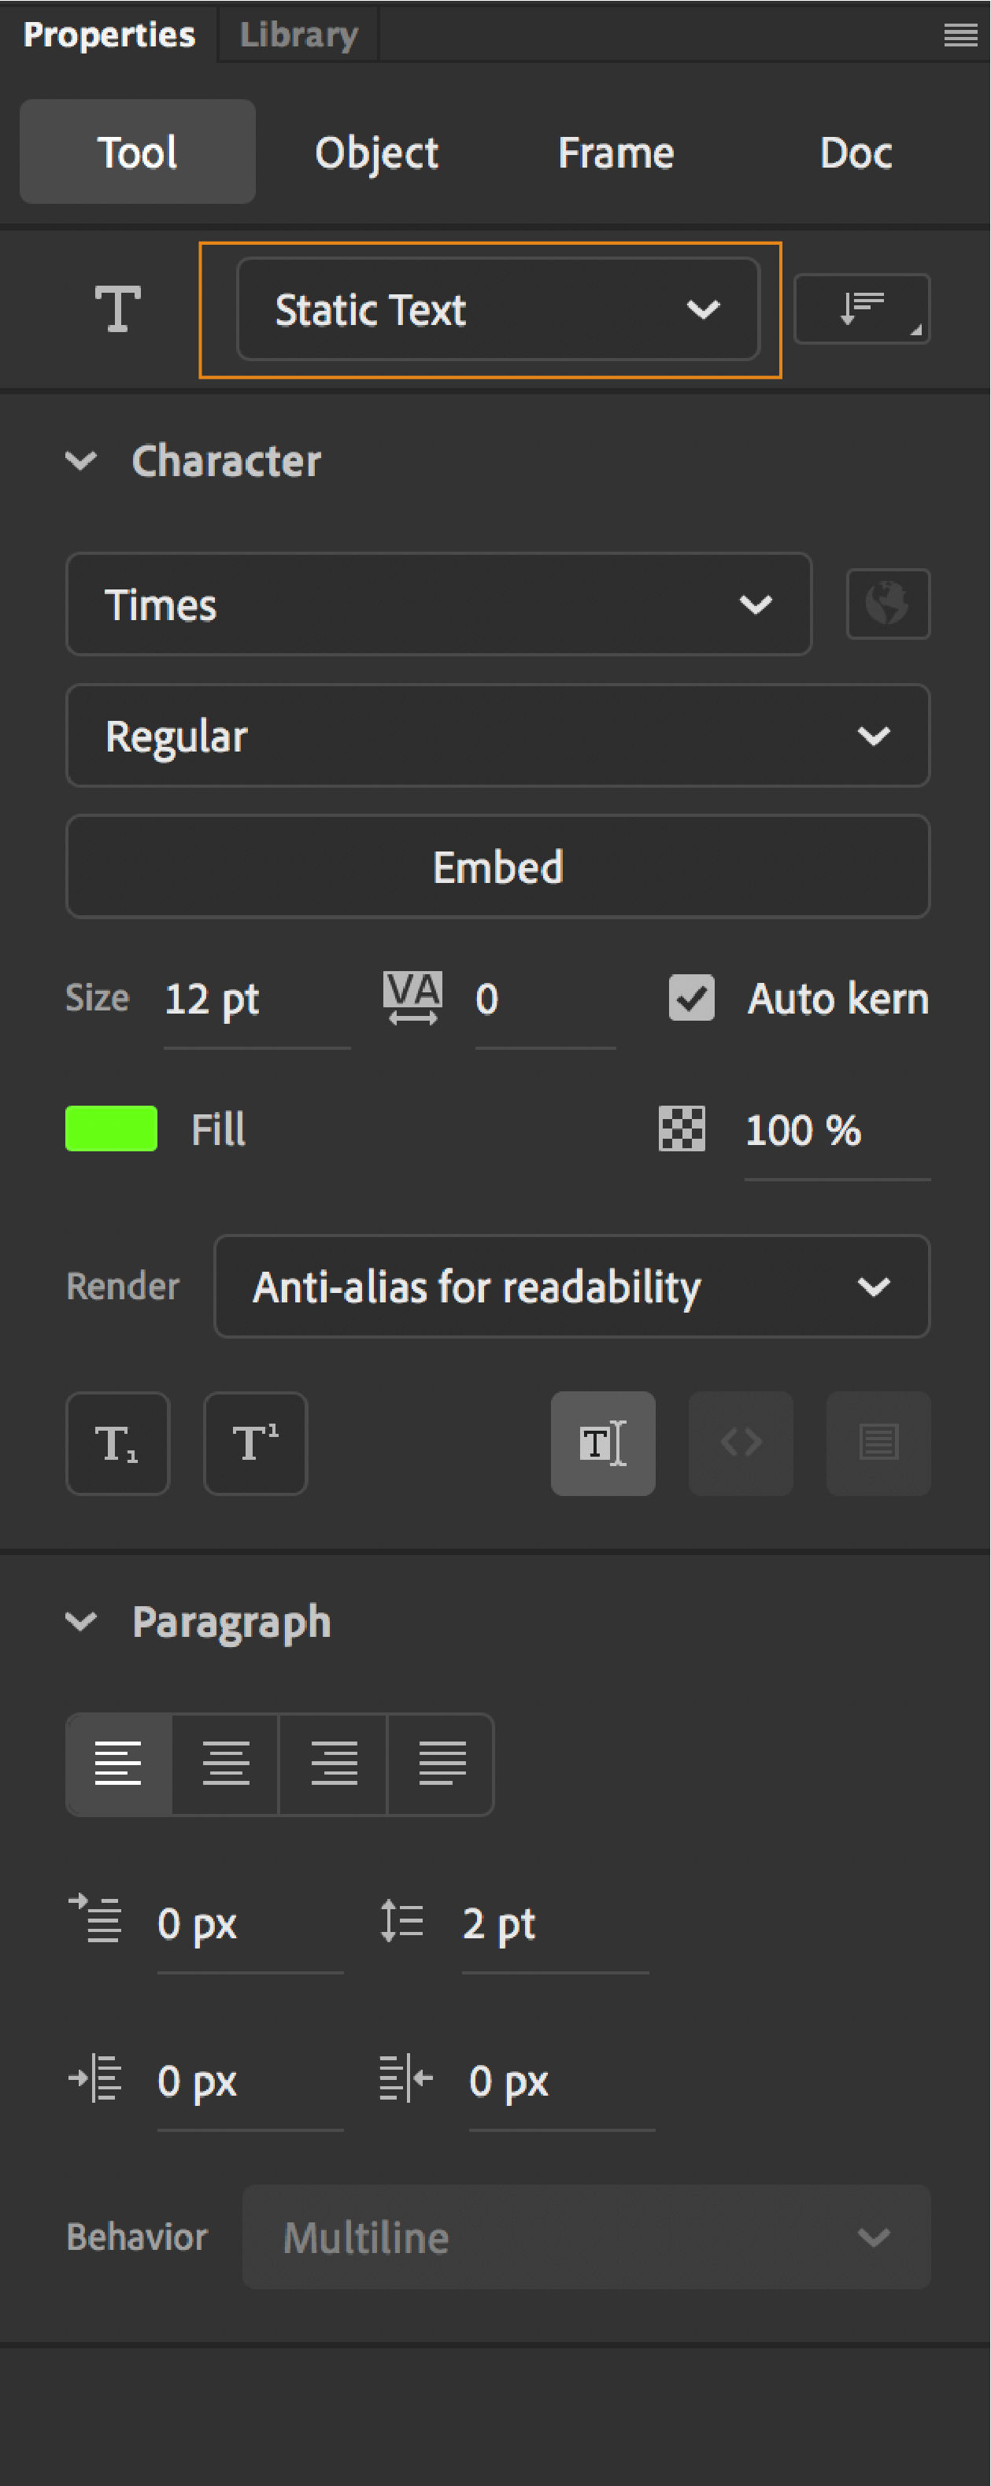Select justify paragraph alignment

click(440, 1765)
